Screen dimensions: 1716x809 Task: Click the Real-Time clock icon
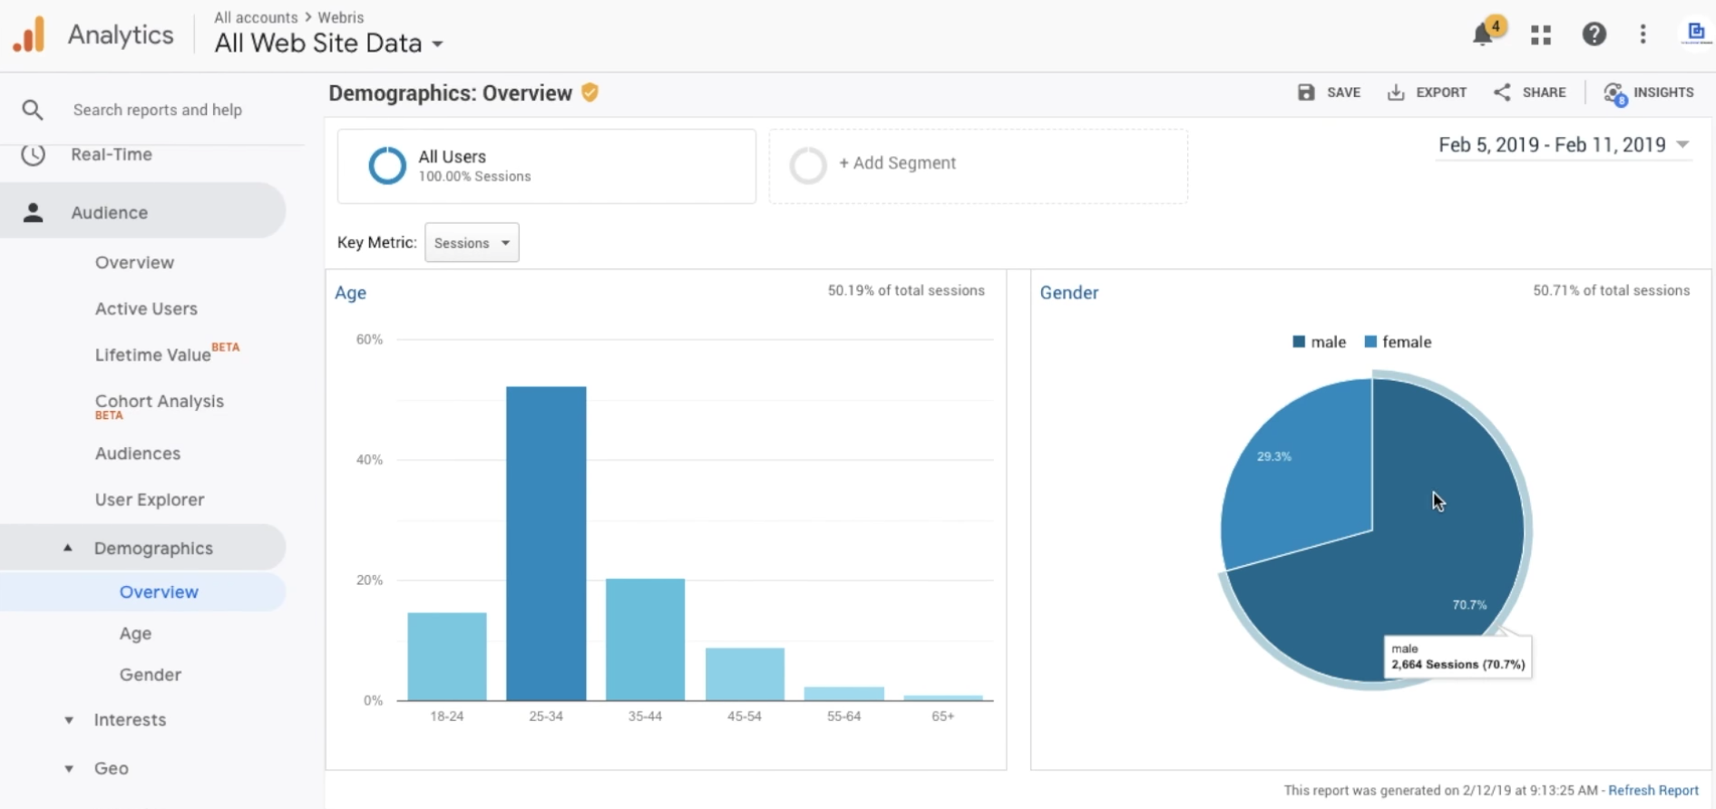(x=33, y=154)
